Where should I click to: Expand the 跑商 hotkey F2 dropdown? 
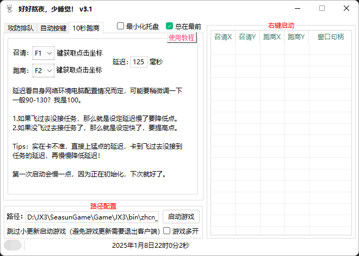44,70
